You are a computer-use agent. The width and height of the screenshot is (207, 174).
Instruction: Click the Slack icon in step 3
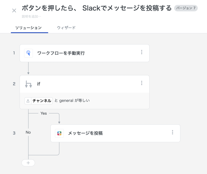(x=59, y=133)
